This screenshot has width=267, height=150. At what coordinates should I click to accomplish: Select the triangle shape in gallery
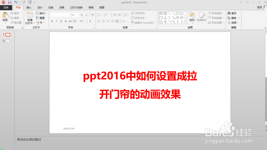165,18
